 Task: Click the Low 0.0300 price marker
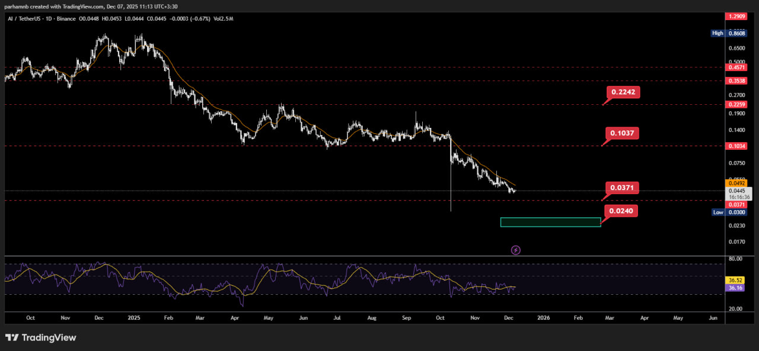pos(729,212)
